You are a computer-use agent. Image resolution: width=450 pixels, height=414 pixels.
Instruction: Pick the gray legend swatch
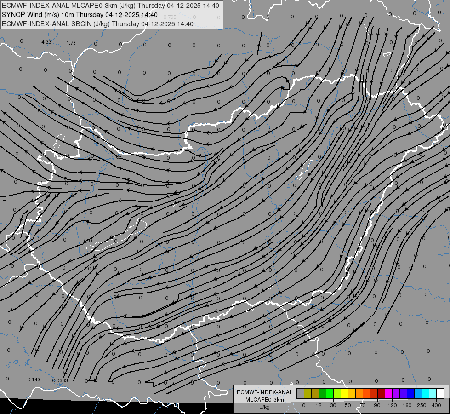[301, 393]
